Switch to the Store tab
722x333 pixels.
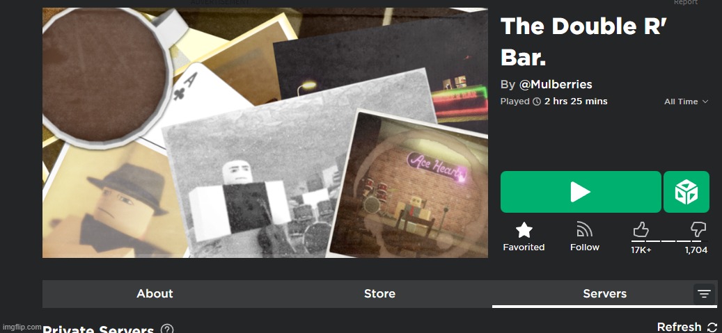point(379,294)
